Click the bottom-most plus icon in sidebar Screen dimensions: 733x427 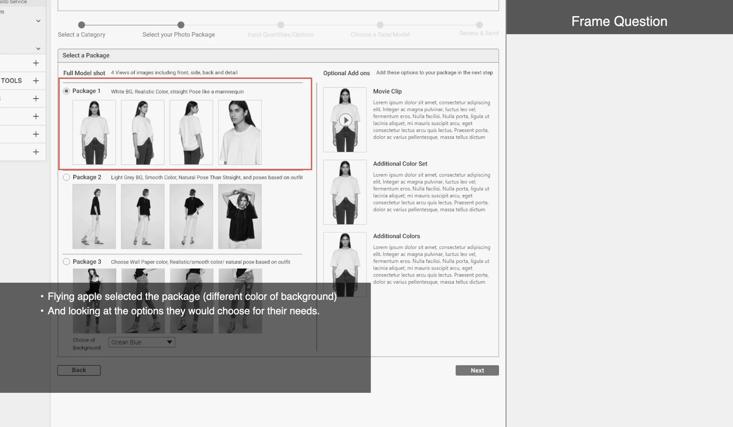coord(36,152)
